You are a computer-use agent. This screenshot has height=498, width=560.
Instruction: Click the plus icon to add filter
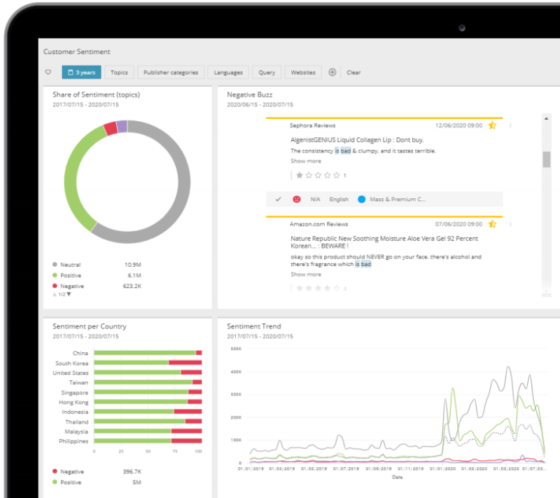pos(332,72)
